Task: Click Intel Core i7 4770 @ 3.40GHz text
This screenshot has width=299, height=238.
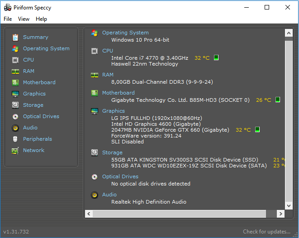Action: pos(150,58)
